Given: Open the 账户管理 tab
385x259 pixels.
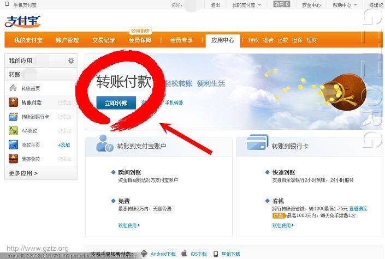Looking at the screenshot, I should (67, 40).
